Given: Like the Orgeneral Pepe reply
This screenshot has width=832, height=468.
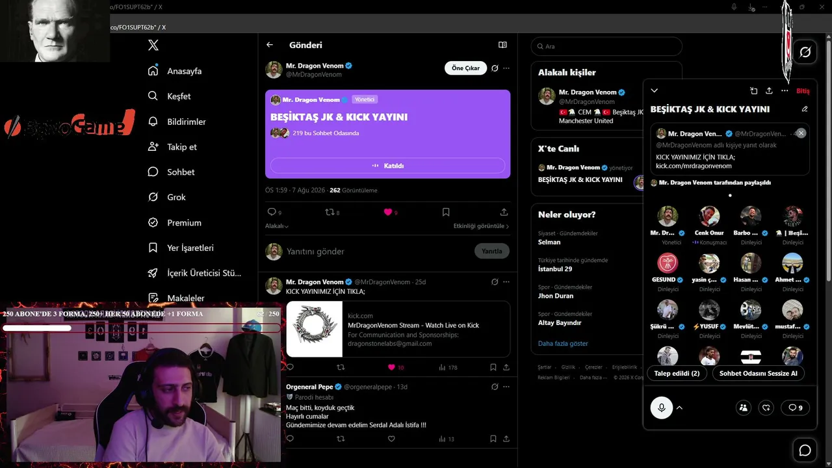Looking at the screenshot, I should (391, 439).
